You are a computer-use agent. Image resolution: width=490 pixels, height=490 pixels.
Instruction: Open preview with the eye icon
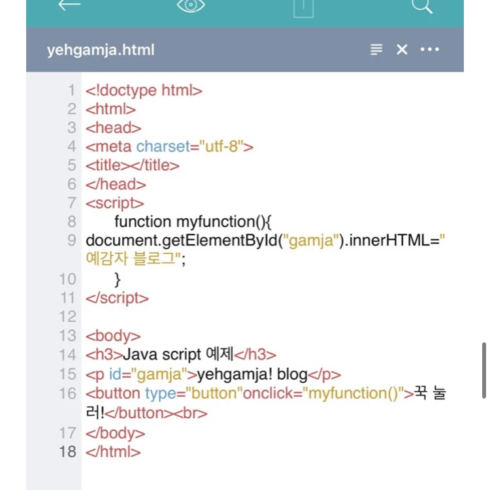tap(191, 6)
